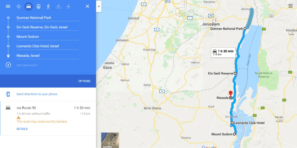Open the Google apps grid icon
Viewport: 297px width, 148px height.
click(290, 6)
